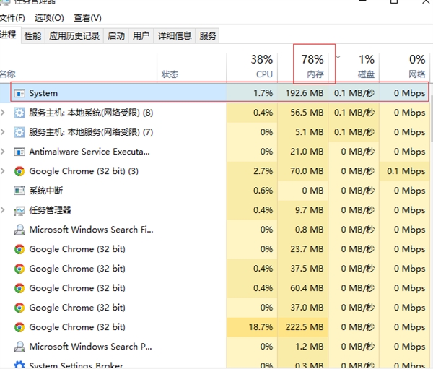Click the System process icon

[19, 93]
